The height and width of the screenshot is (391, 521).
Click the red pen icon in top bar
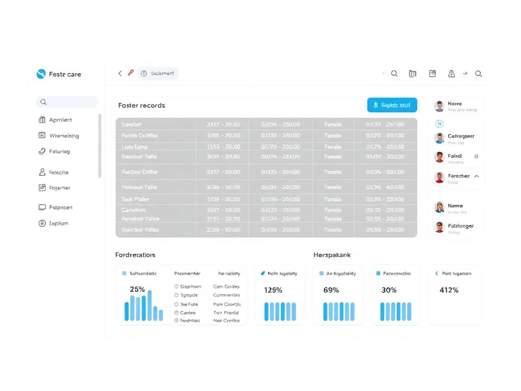[x=131, y=73]
